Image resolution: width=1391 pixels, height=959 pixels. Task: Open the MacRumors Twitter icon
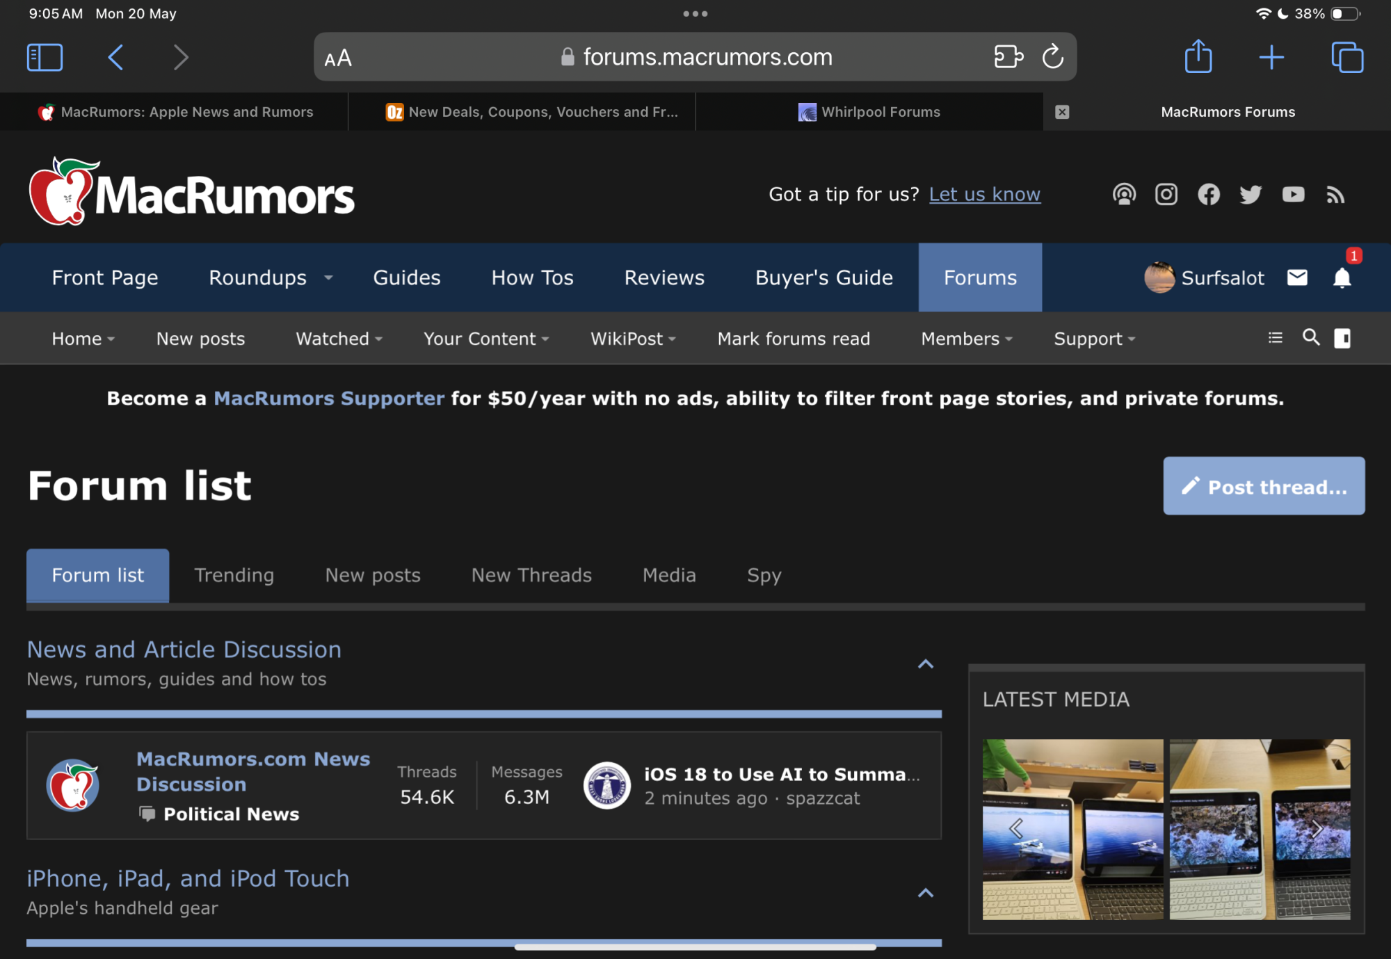pos(1251,194)
